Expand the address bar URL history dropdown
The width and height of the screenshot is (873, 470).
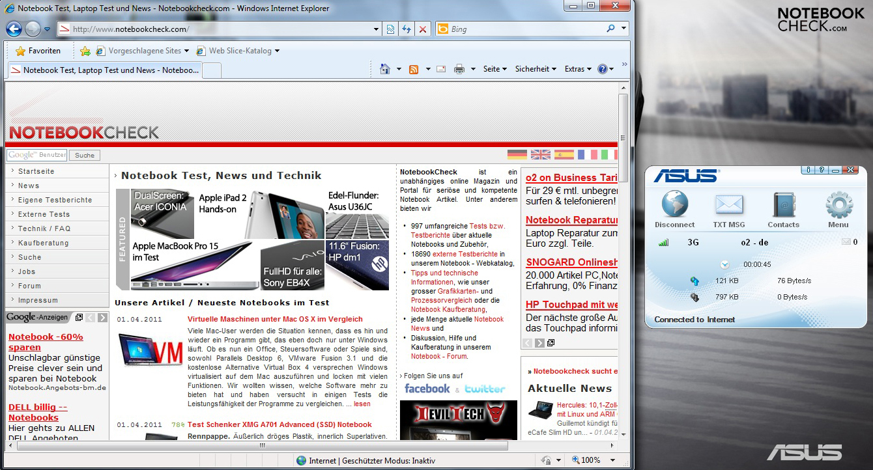coord(377,29)
